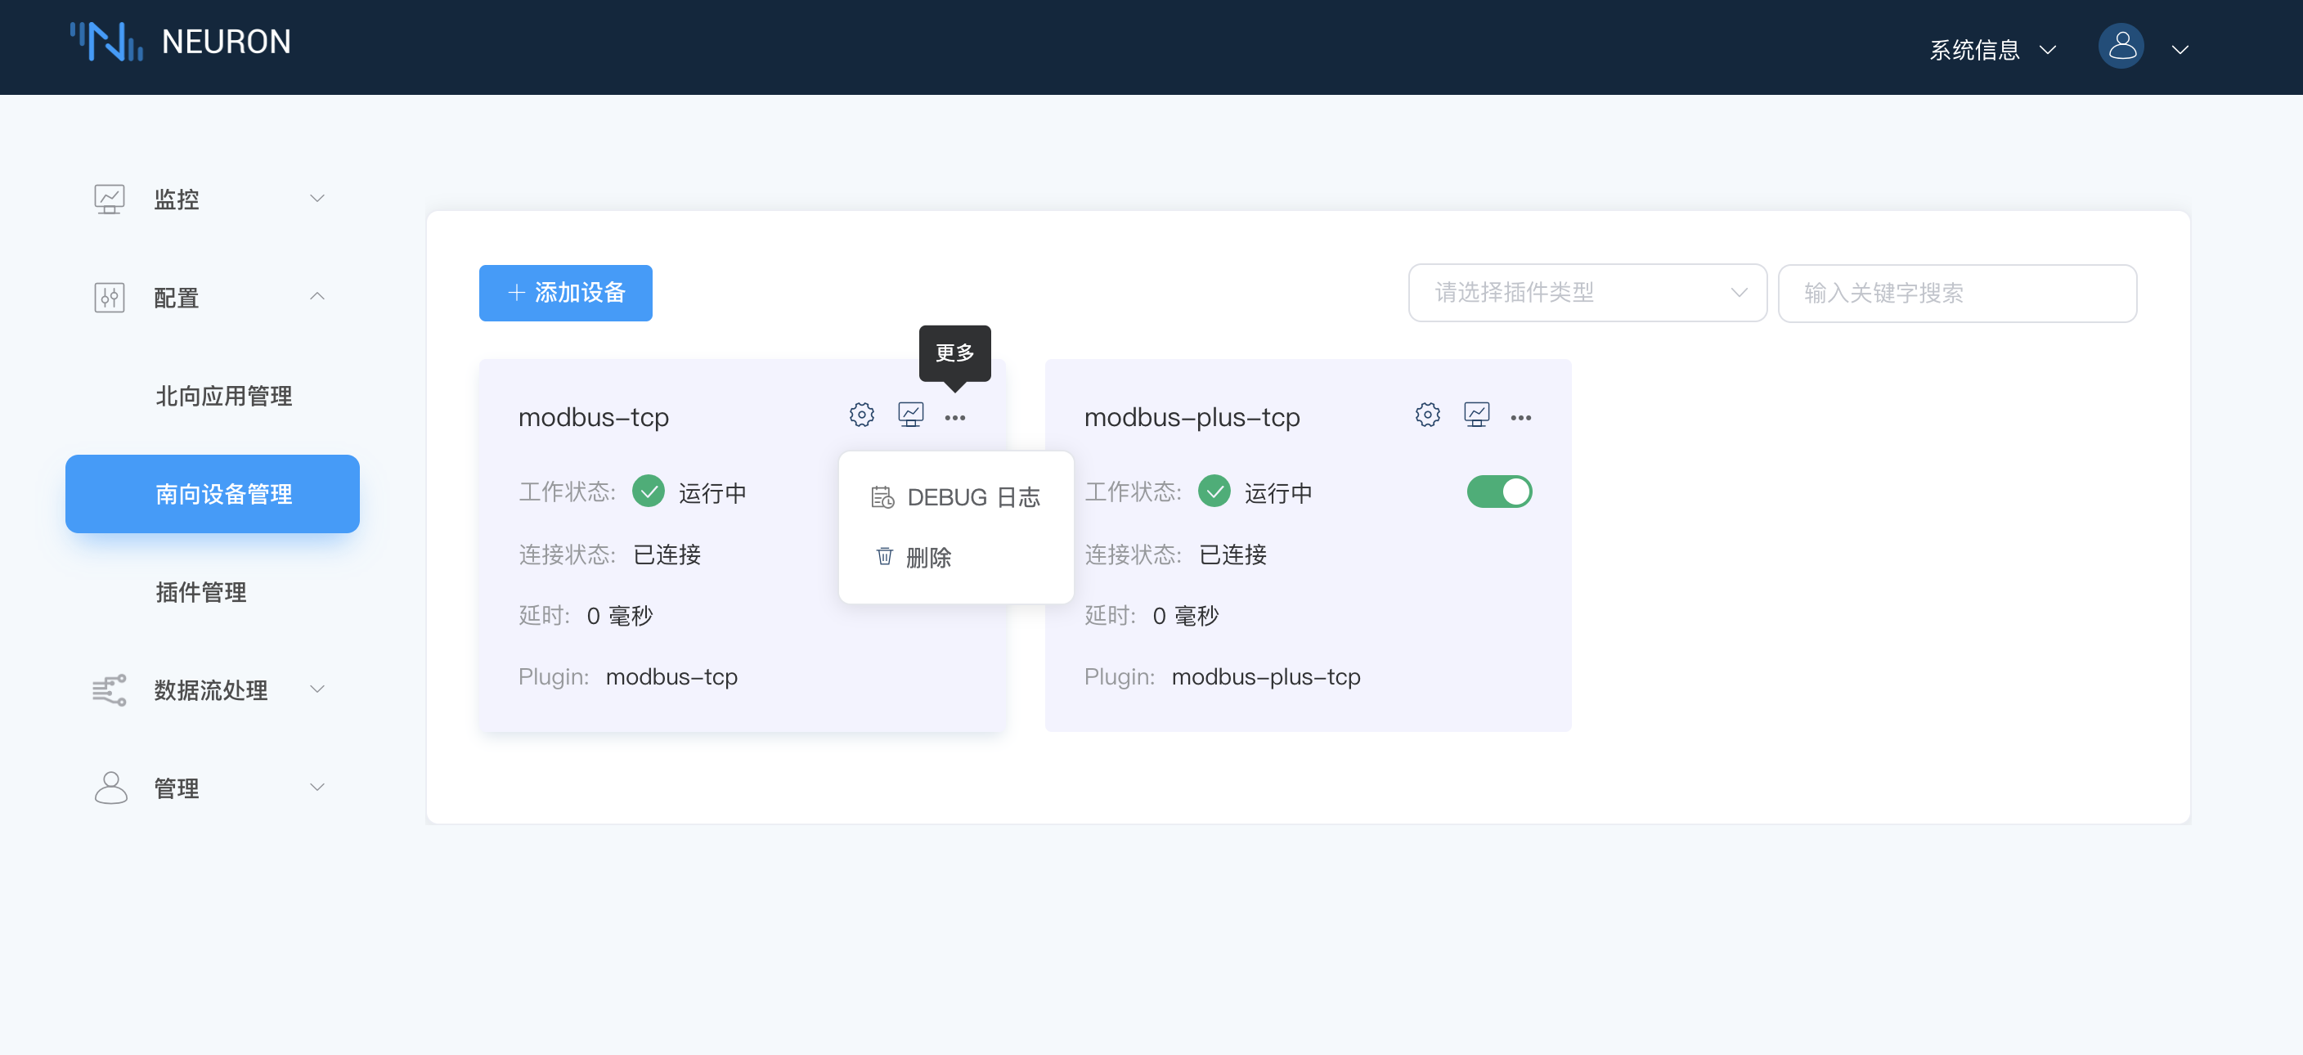Open data monitoring icon for modbus-tcp
Screen dimensions: 2303x1055
[910, 415]
